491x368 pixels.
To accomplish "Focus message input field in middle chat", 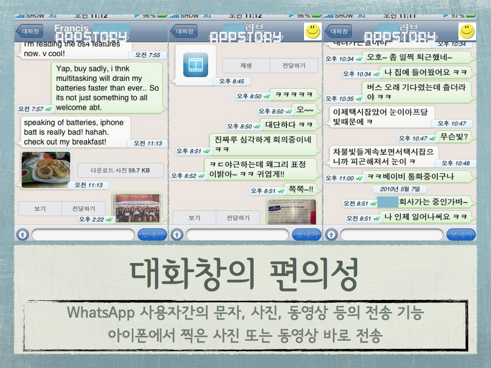I will coord(237,234).
